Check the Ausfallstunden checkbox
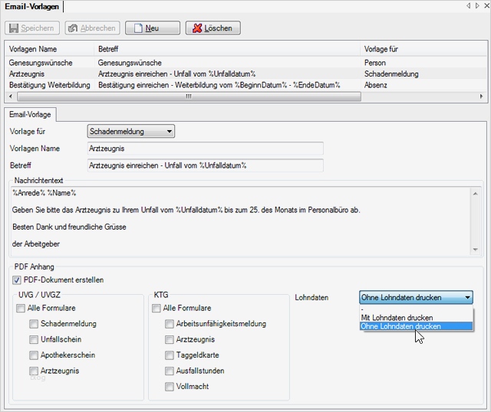491x412 pixels. (170, 371)
